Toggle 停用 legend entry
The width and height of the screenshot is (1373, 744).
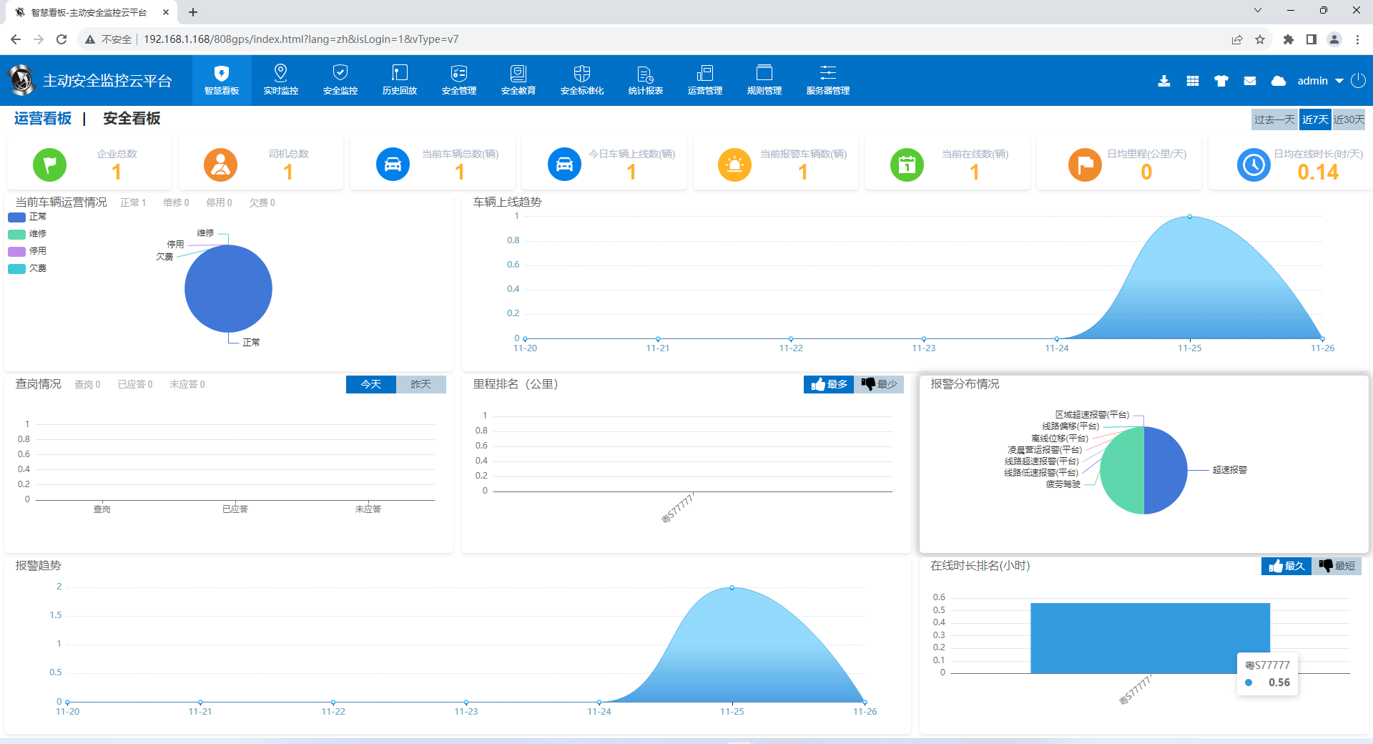coord(27,251)
